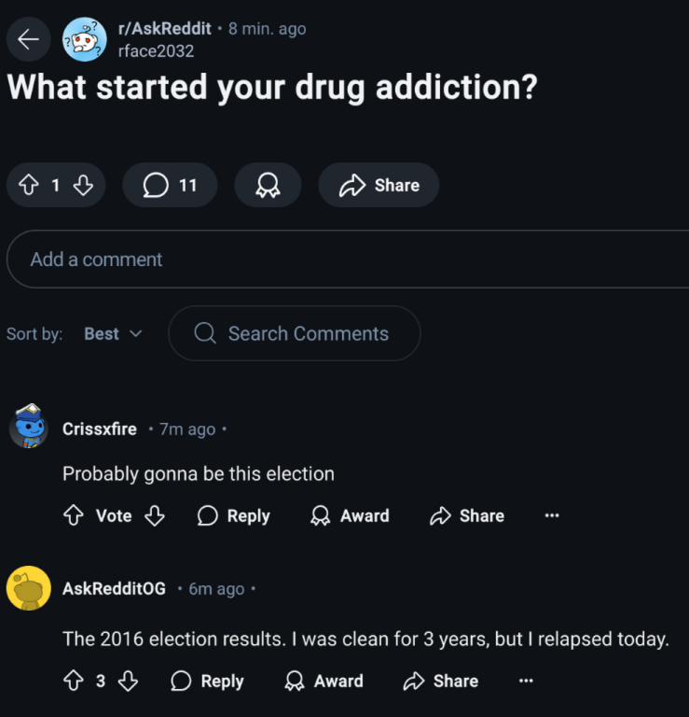This screenshot has height=717, width=689.
Task: Share the main post
Action: 379,185
